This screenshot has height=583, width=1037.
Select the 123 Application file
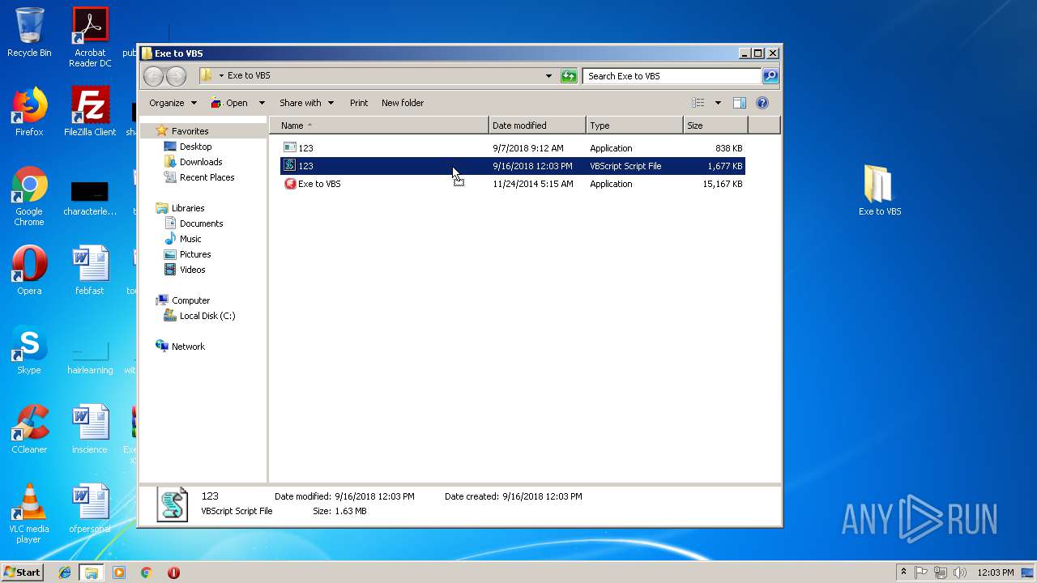(512, 148)
